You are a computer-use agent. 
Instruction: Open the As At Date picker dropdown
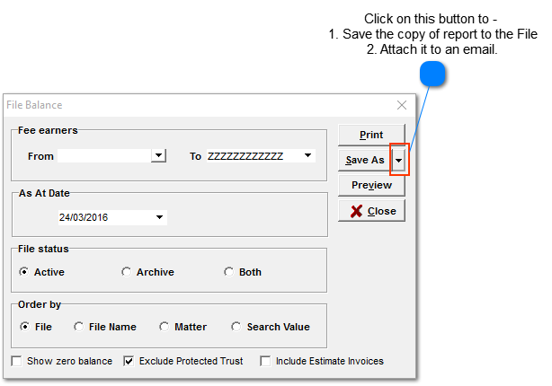(x=159, y=217)
